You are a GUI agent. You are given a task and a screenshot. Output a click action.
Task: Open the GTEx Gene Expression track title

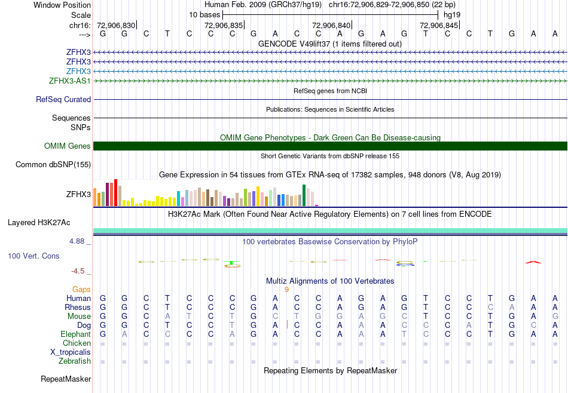pyautogui.click(x=330, y=175)
